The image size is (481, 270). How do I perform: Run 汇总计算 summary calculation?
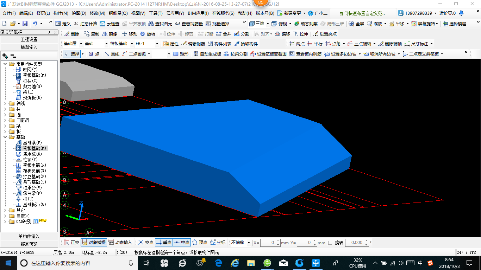click(x=86, y=24)
